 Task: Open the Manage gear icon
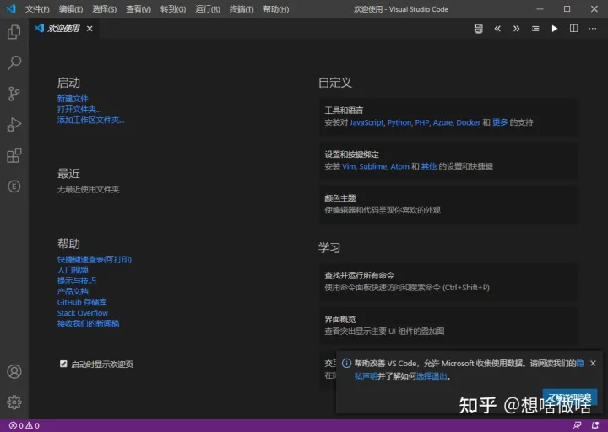[x=14, y=402]
